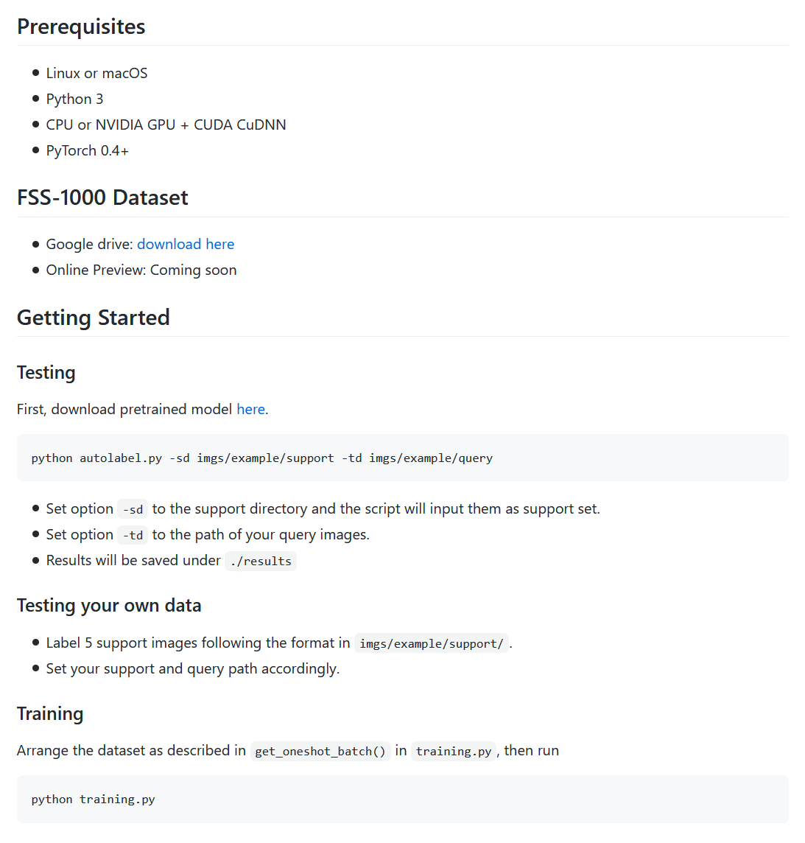Screen dimensions: 805x843
Task: Click the "./results" inline code
Action: coord(261,562)
